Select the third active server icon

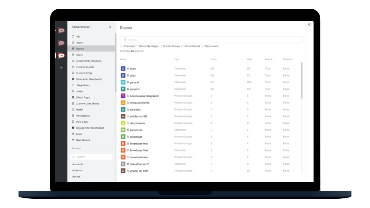coord(61,55)
